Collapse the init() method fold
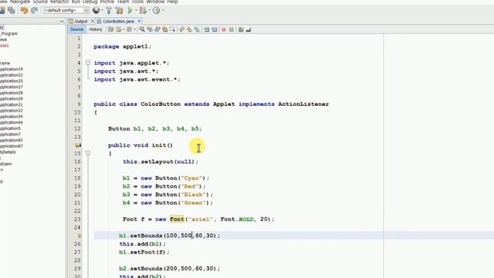 tap(88, 153)
